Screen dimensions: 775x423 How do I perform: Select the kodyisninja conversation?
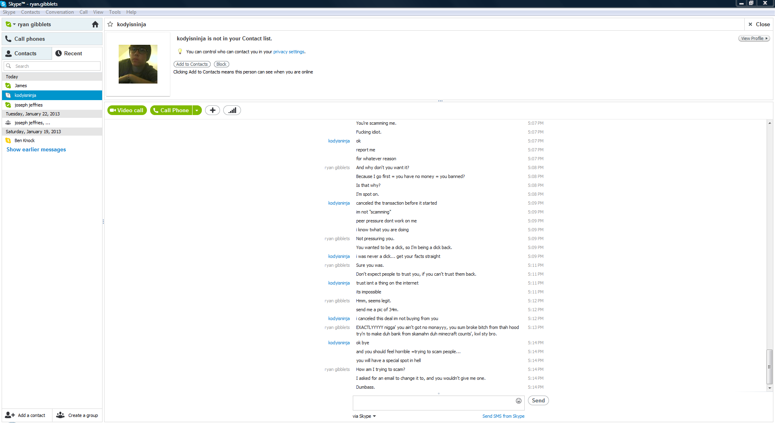pos(52,95)
